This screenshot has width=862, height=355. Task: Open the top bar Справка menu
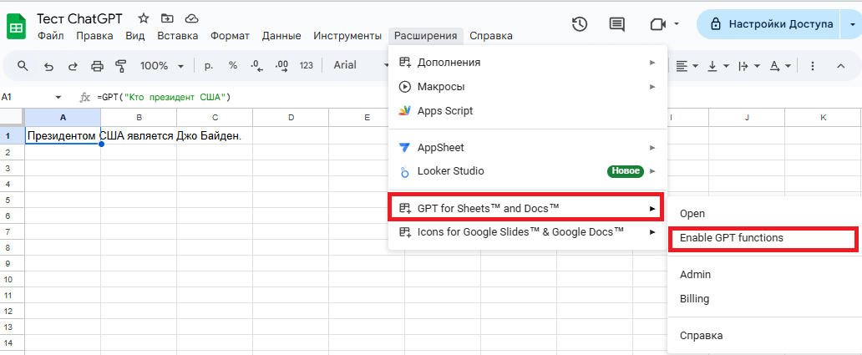click(491, 36)
